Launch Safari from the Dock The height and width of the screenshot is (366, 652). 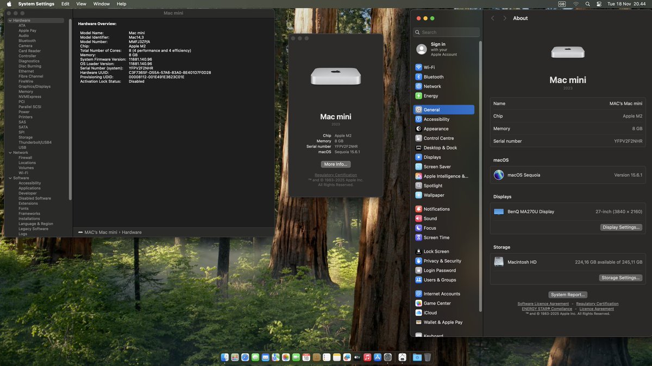(x=245, y=357)
